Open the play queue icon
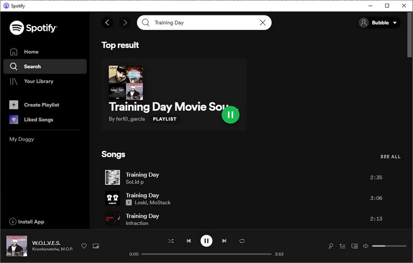 (342, 246)
